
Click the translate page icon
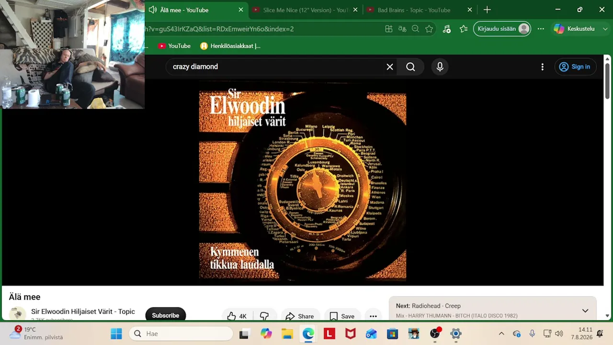[x=402, y=29]
